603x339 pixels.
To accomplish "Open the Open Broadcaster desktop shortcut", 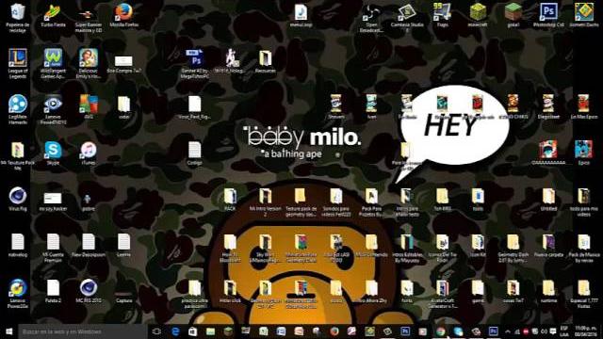I will tap(371, 18).
